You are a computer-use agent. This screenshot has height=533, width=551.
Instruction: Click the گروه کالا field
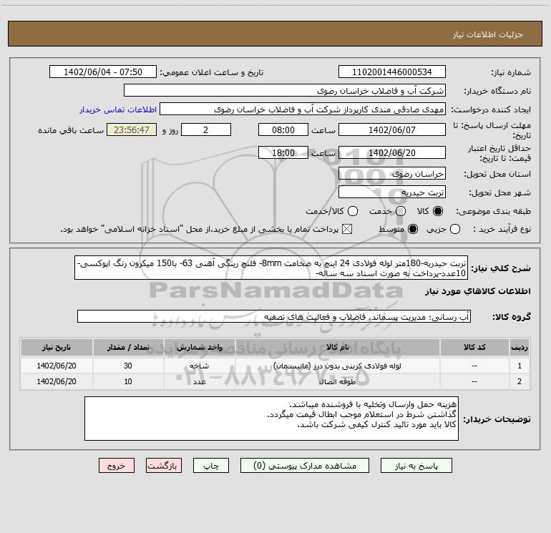point(274,316)
